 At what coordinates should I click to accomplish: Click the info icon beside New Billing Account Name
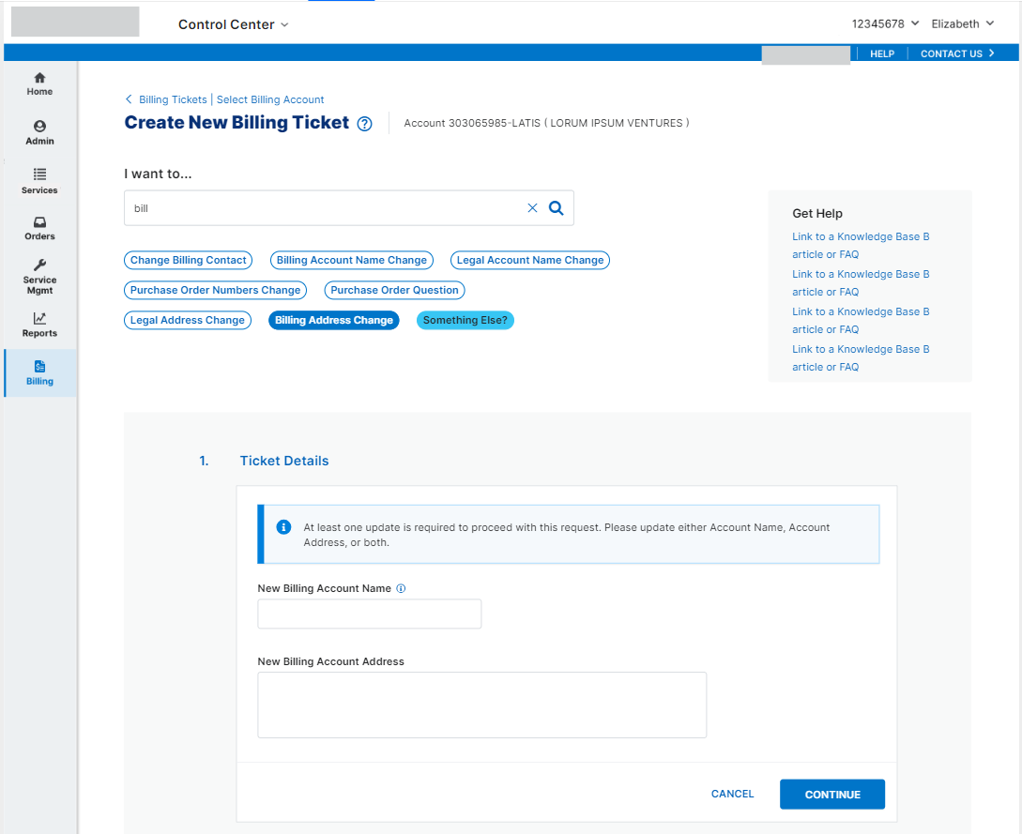pos(401,588)
